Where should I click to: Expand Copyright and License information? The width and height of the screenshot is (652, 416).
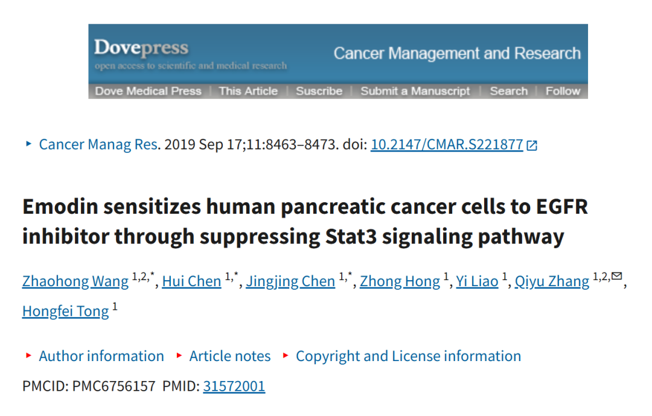(x=401, y=356)
